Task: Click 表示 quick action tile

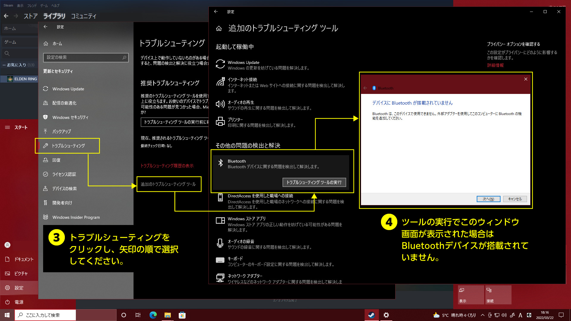Action: [471, 295]
